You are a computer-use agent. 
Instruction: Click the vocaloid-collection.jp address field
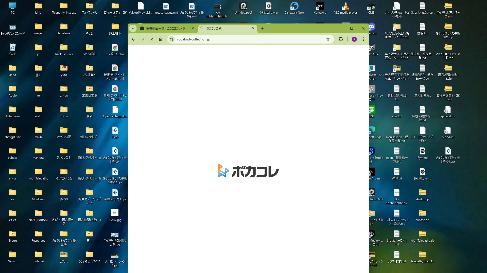pyautogui.click(x=249, y=39)
